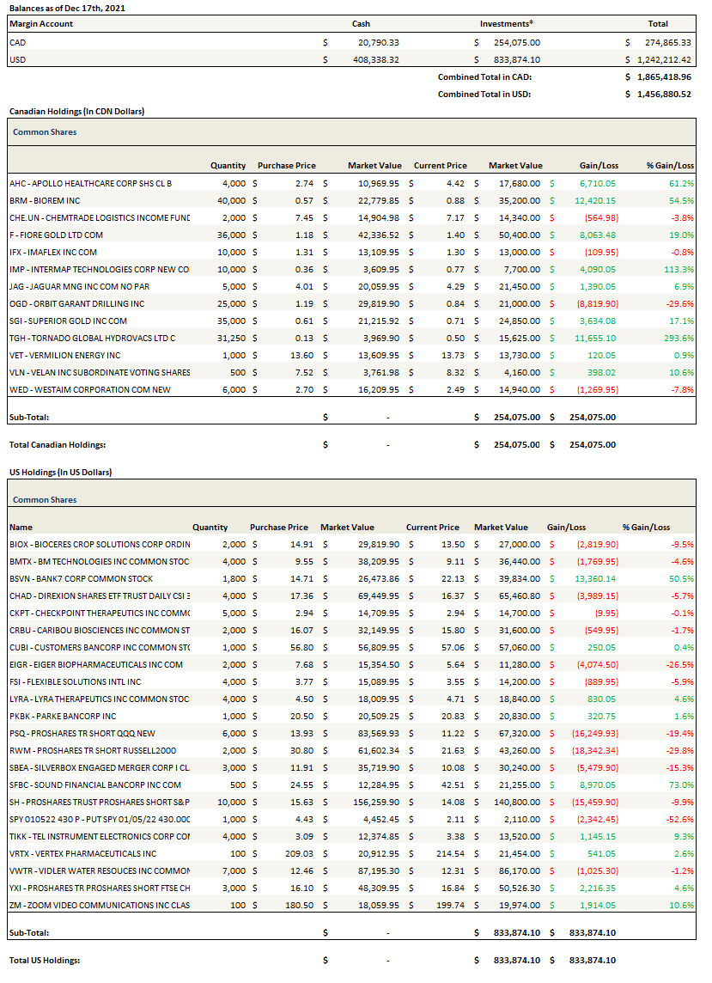The height and width of the screenshot is (983, 712).
Task: Select the BRM Biorem quantity 40,000
Action: click(229, 200)
